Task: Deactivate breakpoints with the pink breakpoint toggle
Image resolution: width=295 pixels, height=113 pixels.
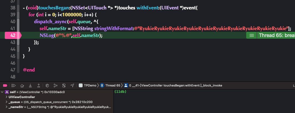Action: (x=5, y=85)
